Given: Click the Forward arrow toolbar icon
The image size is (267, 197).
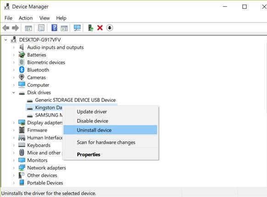Looking at the screenshot, I should coord(16,28).
